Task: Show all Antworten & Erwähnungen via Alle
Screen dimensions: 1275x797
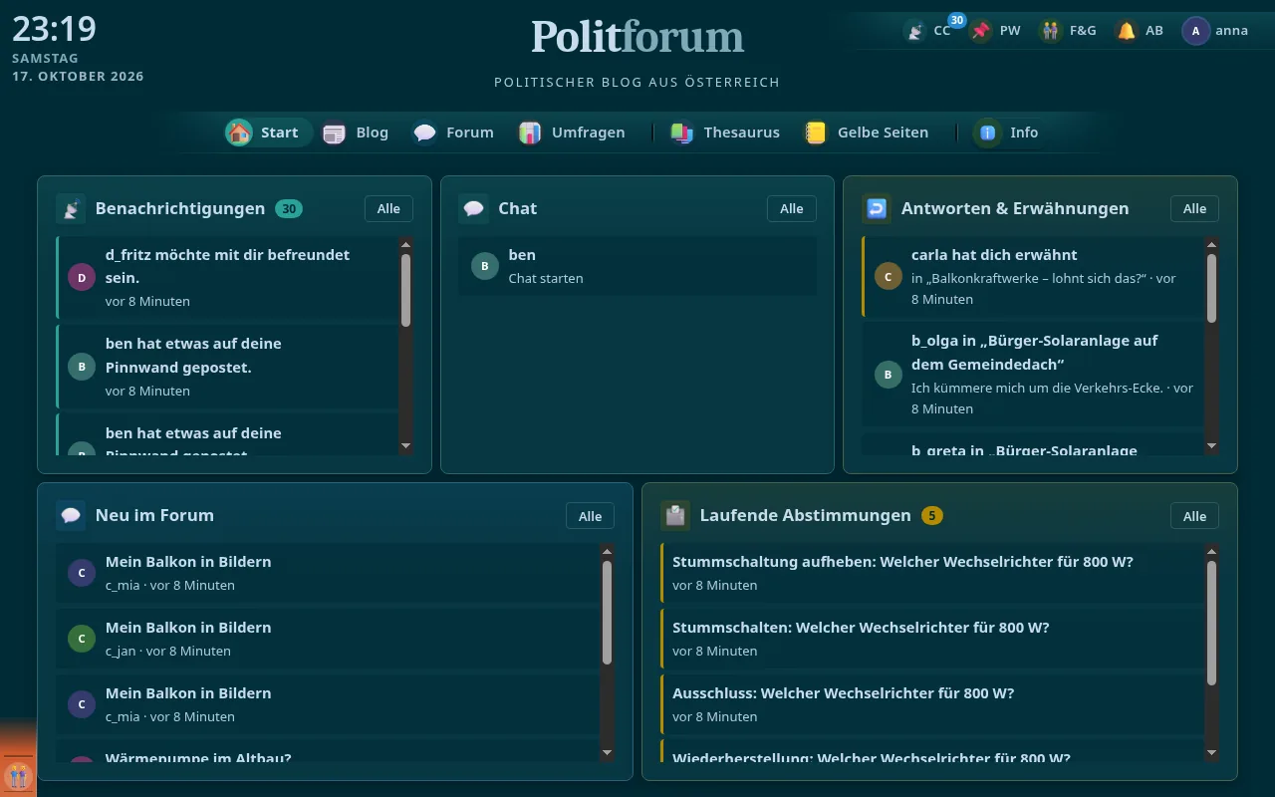Action: (1194, 209)
